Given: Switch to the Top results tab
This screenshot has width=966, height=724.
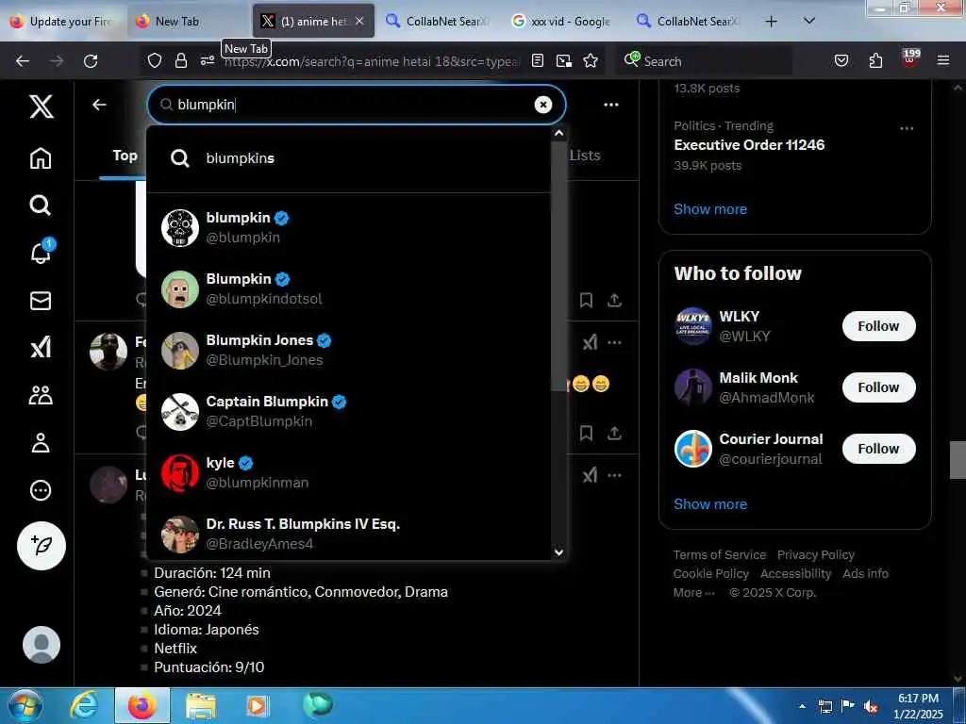Looking at the screenshot, I should point(125,156).
